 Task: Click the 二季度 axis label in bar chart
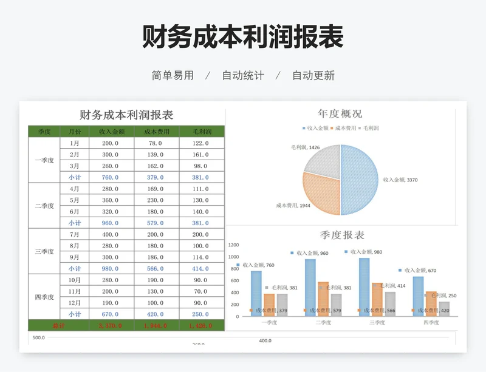point(323,322)
